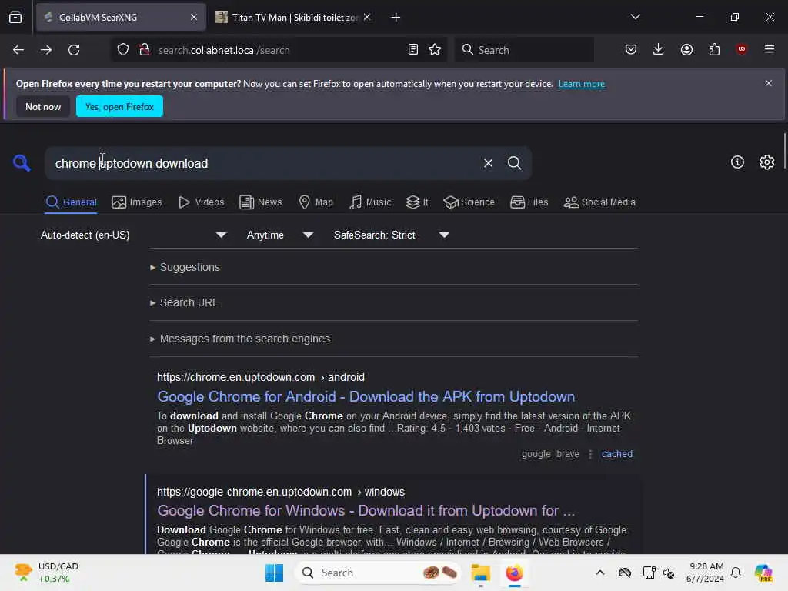Open the Save to Pocket icon

(x=631, y=49)
